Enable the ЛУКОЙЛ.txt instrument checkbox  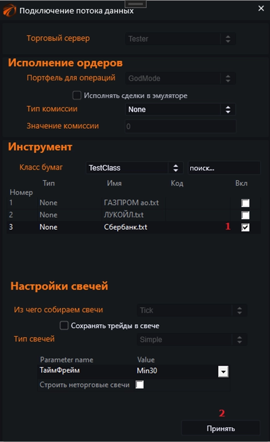tap(245, 214)
